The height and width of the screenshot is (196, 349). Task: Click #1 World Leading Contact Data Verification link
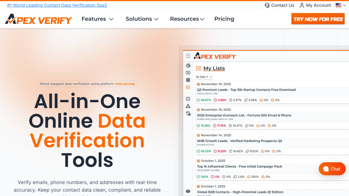click(x=57, y=5)
